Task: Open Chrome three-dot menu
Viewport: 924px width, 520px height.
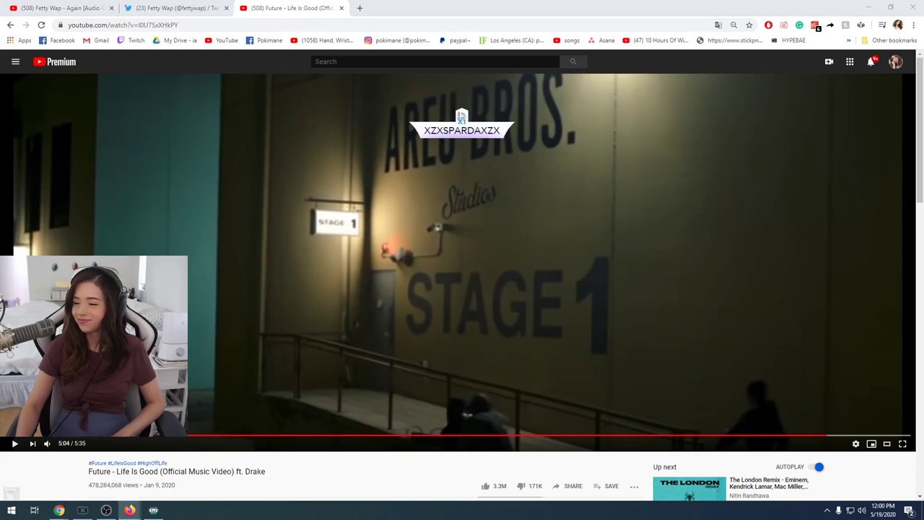Action: coord(913,25)
